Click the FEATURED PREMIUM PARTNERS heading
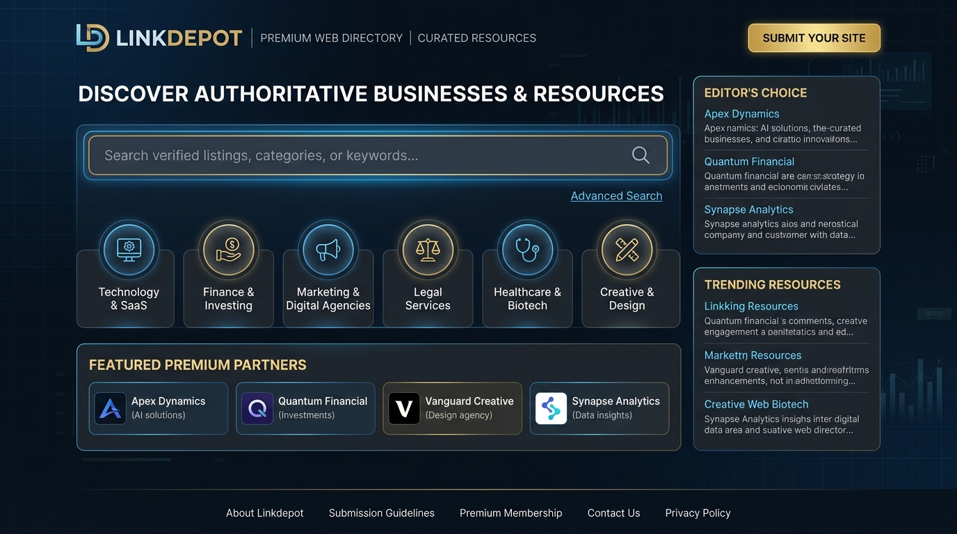The width and height of the screenshot is (957, 534). click(x=198, y=365)
